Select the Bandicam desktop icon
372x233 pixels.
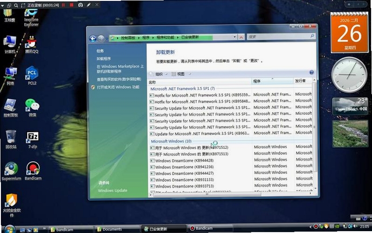33,171
